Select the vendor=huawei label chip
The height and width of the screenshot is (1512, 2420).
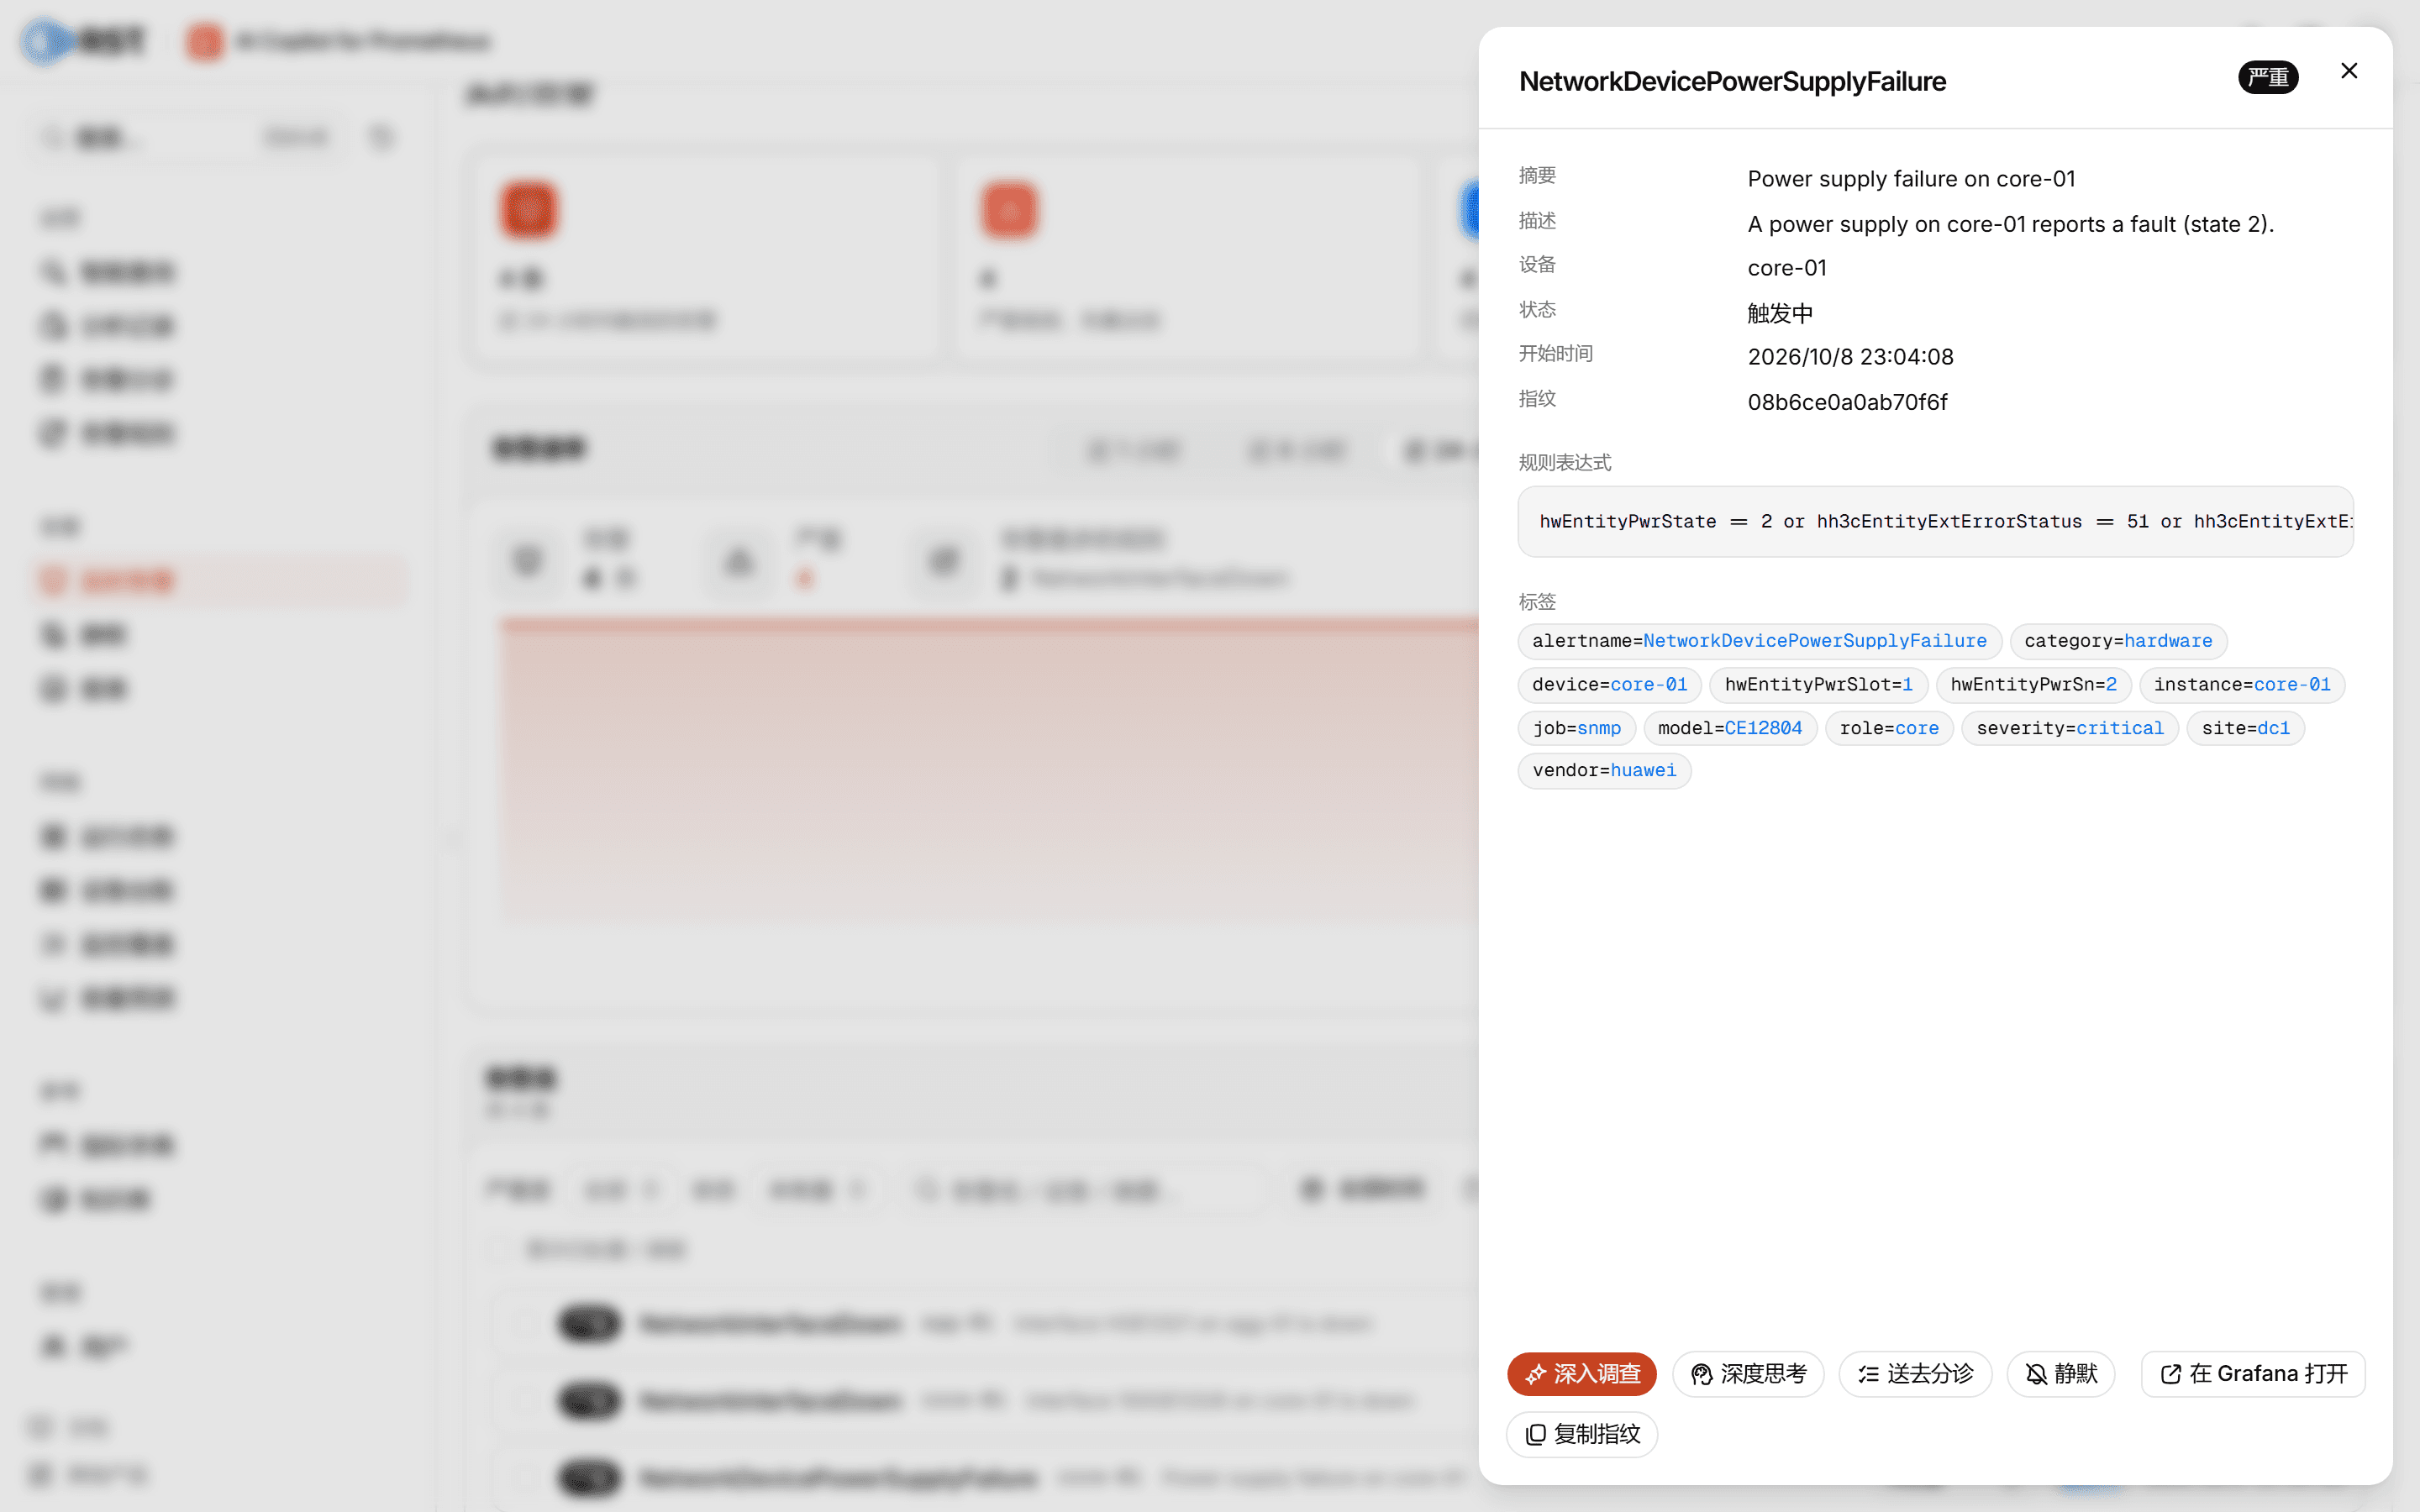pos(1604,771)
